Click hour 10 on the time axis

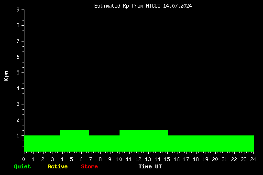click(119, 159)
